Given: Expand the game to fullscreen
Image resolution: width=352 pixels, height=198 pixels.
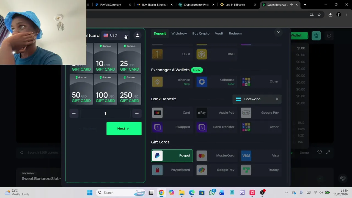Looking at the screenshot, I should [x=328, y=152].
